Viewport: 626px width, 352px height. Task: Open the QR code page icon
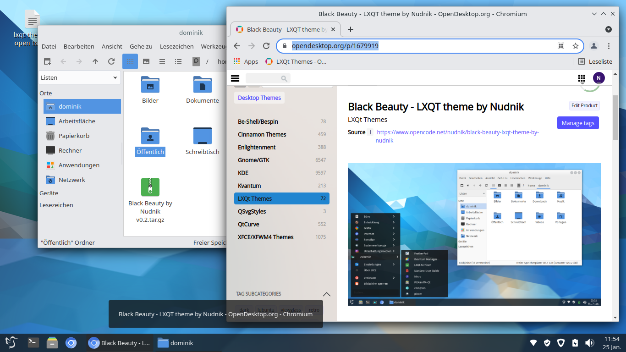[x=560, y=46]
